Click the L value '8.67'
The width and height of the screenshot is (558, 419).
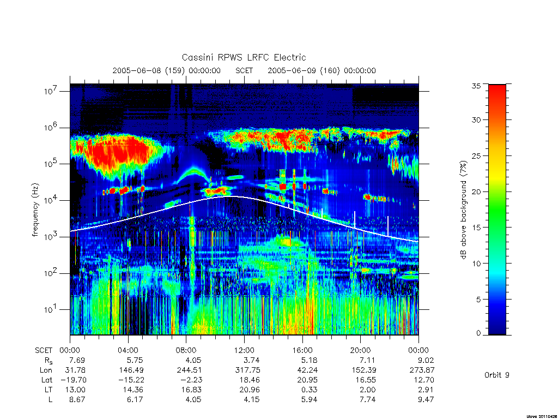pyautogui.click(x=77, y=399)
